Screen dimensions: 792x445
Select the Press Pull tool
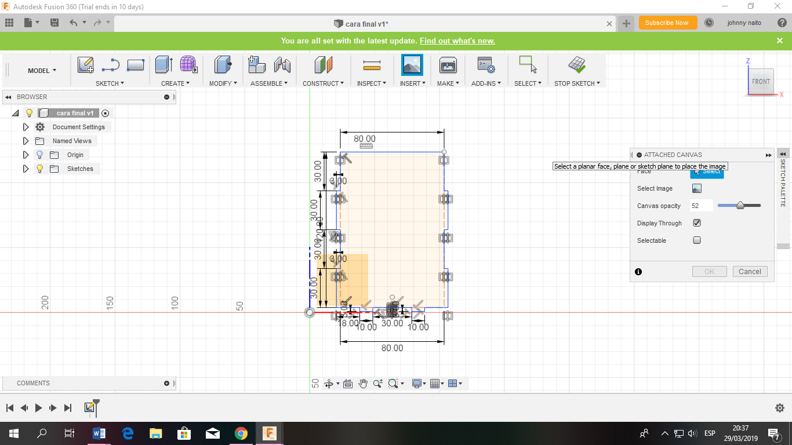tap(223, 64)
